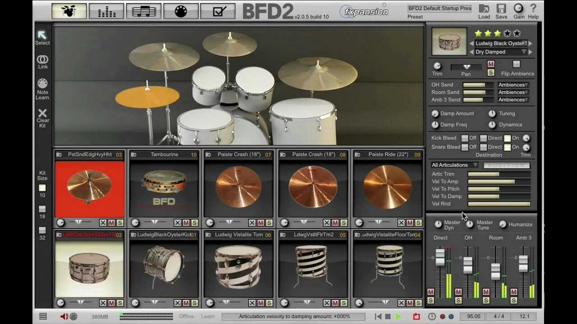Screen dimensions: 577x324
Task: Select the PstSndEdgHvyHht hi-hat slot
Action: 89,189
